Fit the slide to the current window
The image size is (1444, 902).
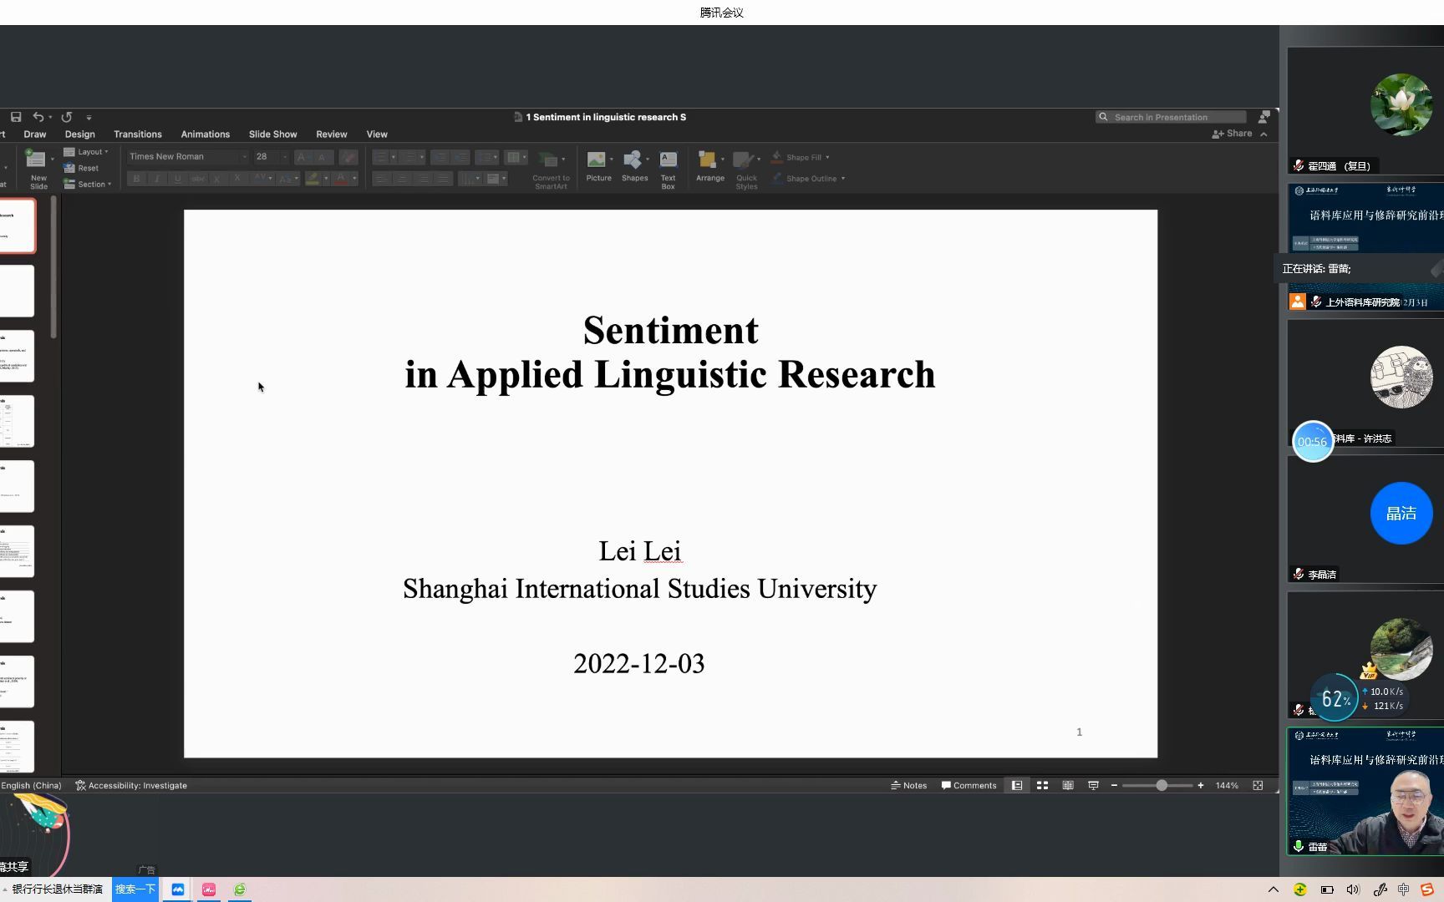[1258, 785]
